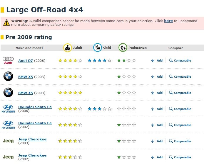Click the magnifier icon for Hyundai Santa Fe 2002
The width and height of the screenshot is (204, 165).
click(x=171, y=125)
